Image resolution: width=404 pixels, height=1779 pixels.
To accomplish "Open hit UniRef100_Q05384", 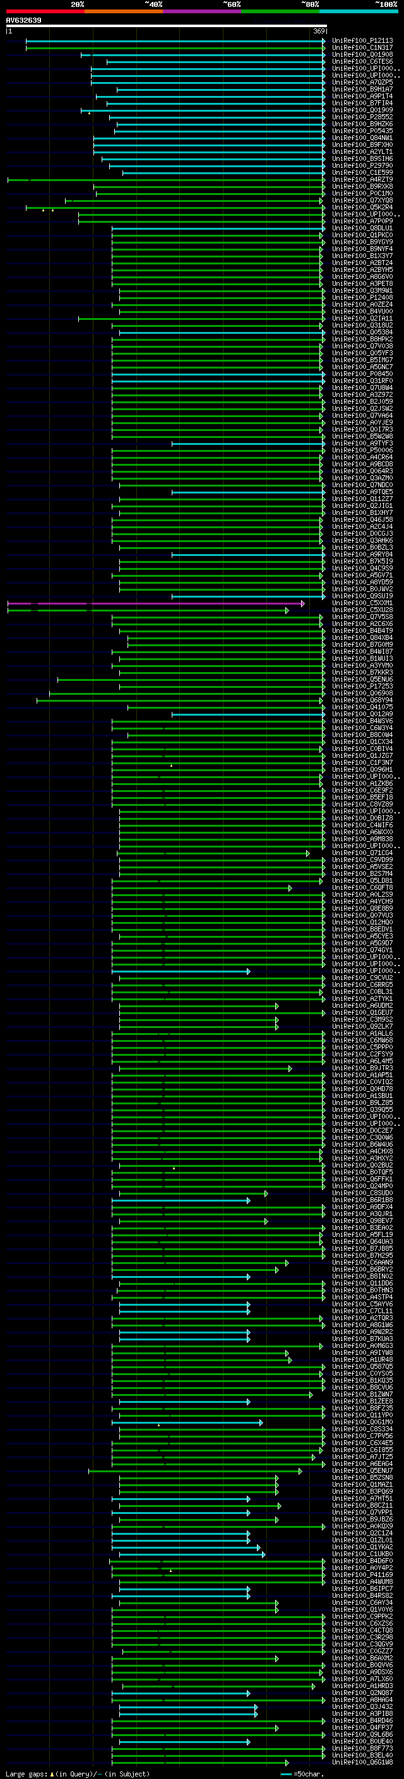I will click(362, 332).
